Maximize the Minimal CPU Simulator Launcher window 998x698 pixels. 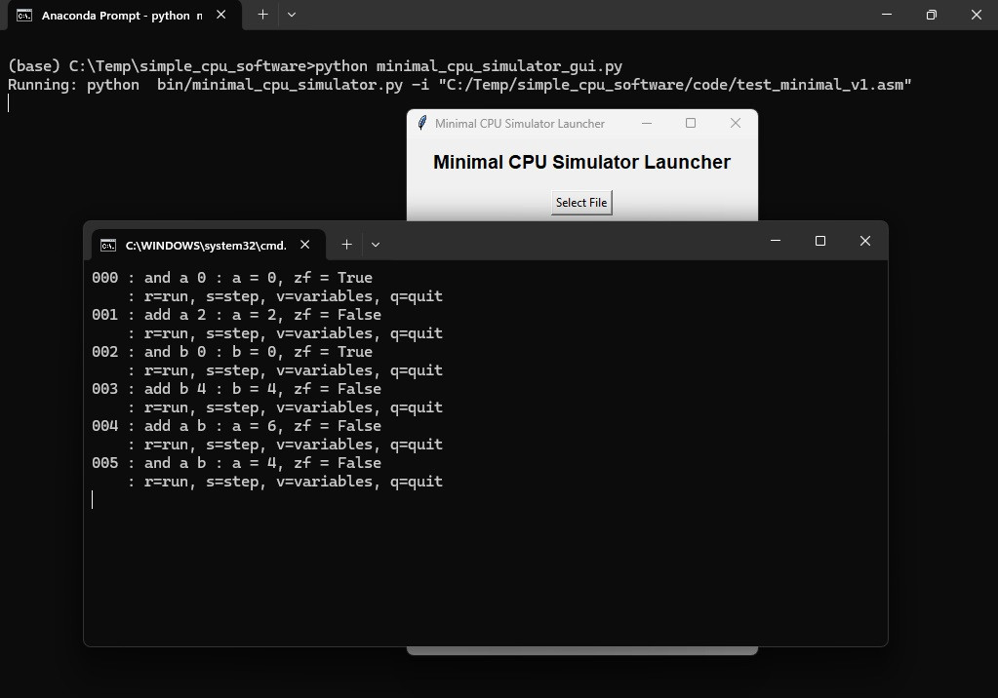691,123
